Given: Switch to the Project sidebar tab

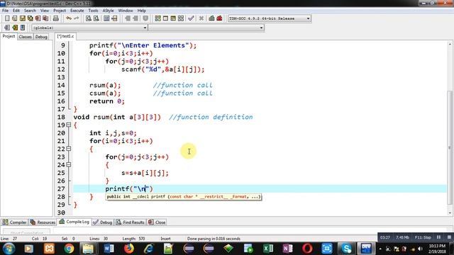Looking at the screenshot, I should (9, 36).
